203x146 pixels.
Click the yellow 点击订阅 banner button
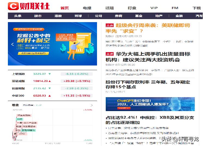(x=34, y=53)
